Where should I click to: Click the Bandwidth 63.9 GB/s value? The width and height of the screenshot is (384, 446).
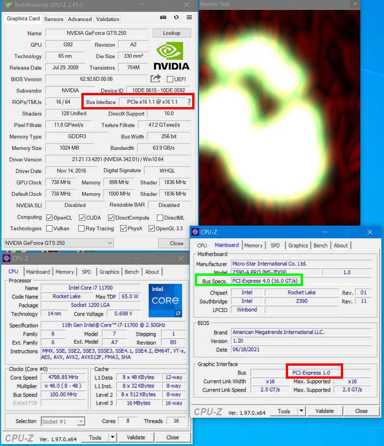pyautogui.click(x=164, y=148)
